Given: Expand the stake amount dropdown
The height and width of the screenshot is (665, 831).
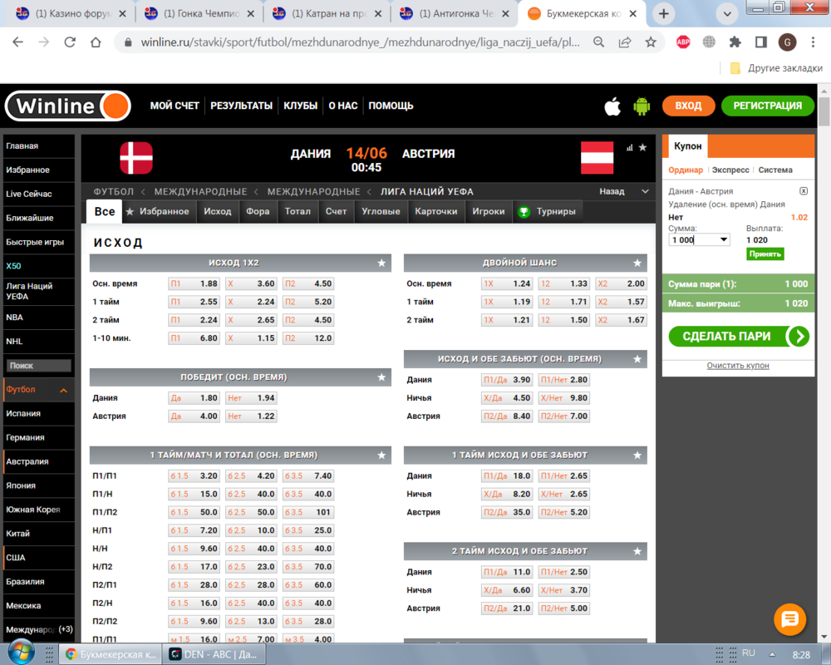Looking at the screenshot, I should (x=724, y=239).
